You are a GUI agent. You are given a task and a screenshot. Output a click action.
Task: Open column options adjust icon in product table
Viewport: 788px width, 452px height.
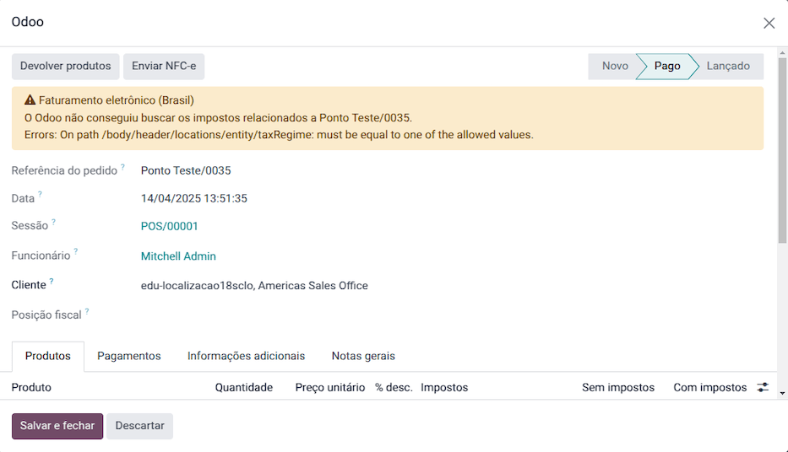tap(763, 387)
